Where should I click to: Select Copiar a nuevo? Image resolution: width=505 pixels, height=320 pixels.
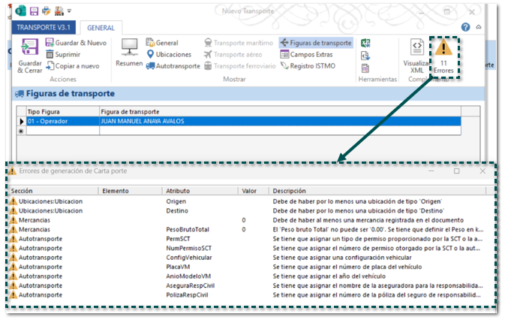(x=72, y=65)
